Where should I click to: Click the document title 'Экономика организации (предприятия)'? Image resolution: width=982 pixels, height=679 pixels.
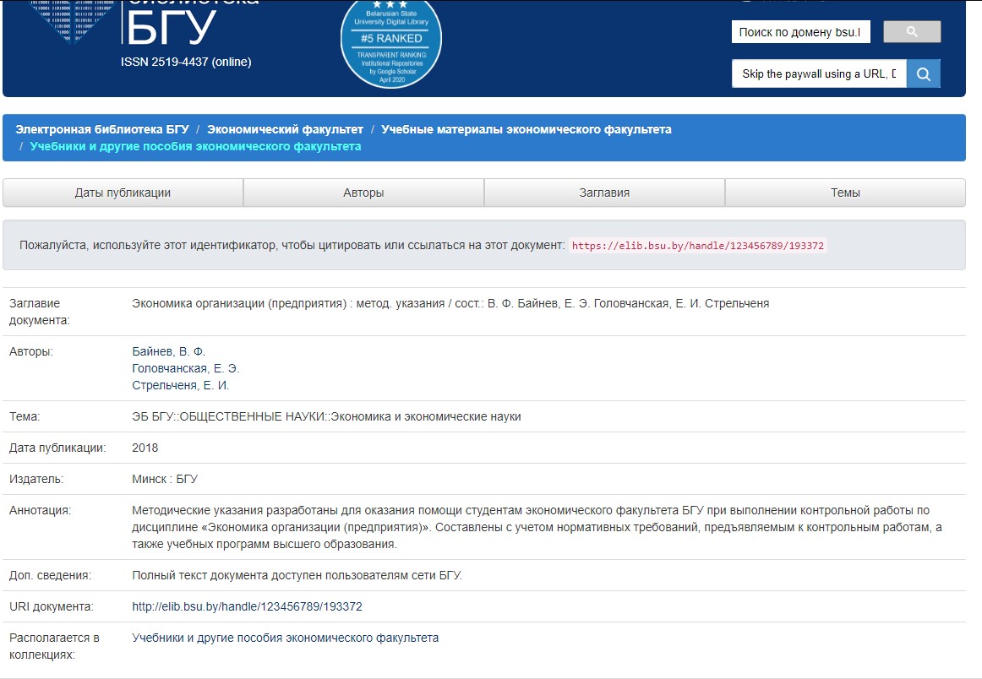tap(450, 303)
